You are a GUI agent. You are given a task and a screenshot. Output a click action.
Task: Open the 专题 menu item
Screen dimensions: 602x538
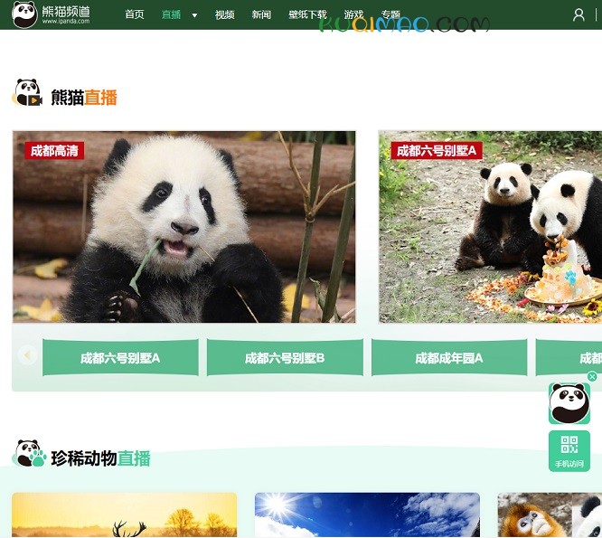tap(390, 14)
